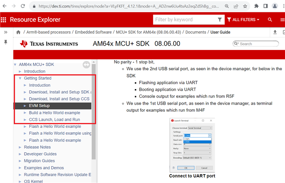Open OS Kernel tree item

tap(33, 181)
